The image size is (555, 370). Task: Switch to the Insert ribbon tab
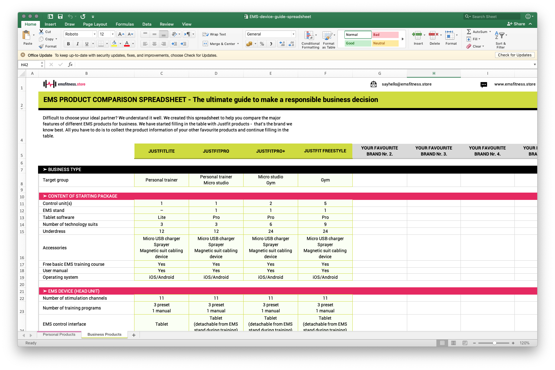click(x=50, y=24)
